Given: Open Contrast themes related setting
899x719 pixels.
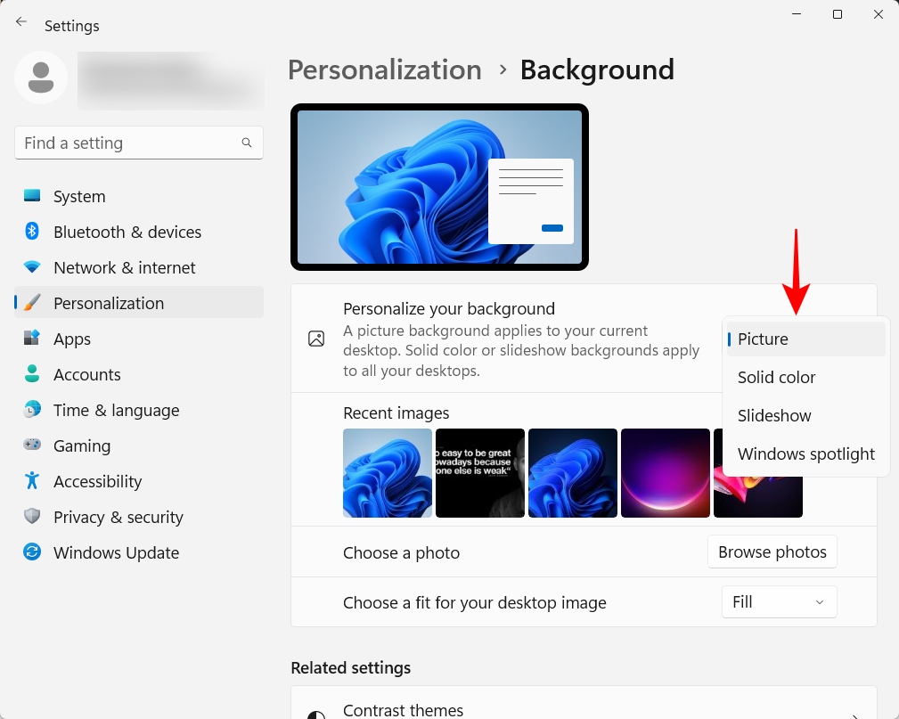Looking at the screenshot, I should point(584,702).
